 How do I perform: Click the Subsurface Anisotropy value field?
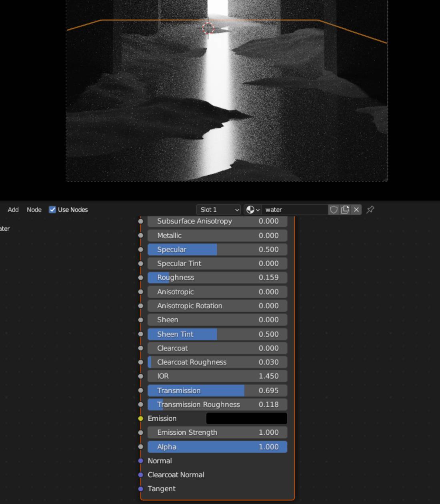click(218, 221)
